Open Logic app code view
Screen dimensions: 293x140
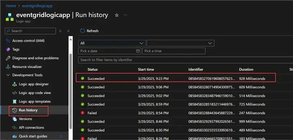click(x=35, y=93)
